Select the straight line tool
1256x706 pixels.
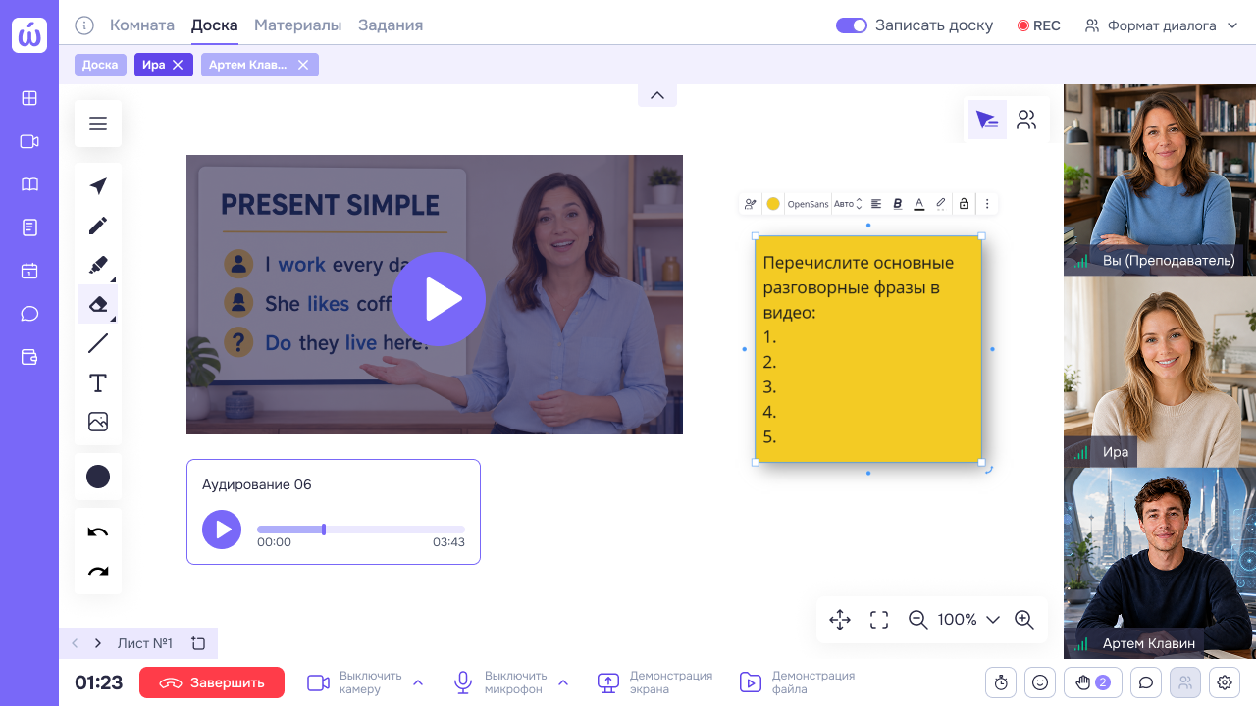pyautogui.click(x=98, y=343)
